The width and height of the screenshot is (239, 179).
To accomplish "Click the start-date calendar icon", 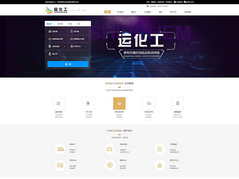I will [50, 39].
